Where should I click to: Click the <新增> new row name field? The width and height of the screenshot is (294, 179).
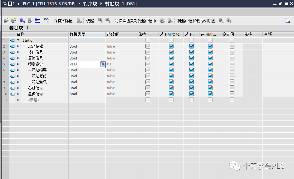tap(42, 100)
